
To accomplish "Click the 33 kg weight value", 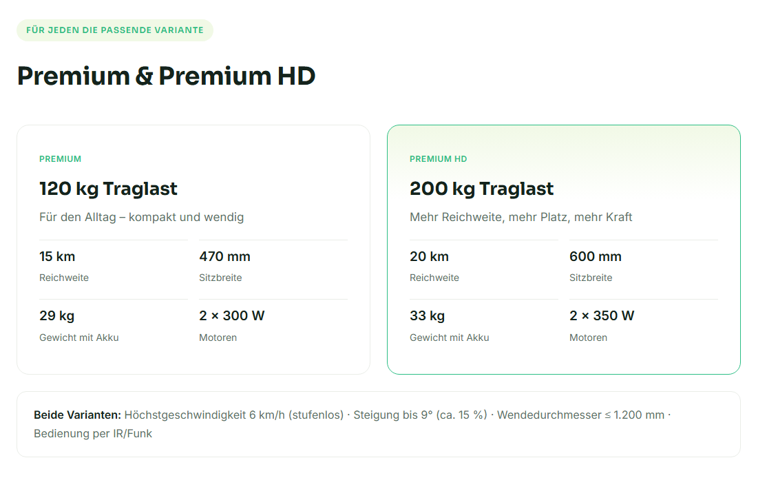I will pos(427,316).
